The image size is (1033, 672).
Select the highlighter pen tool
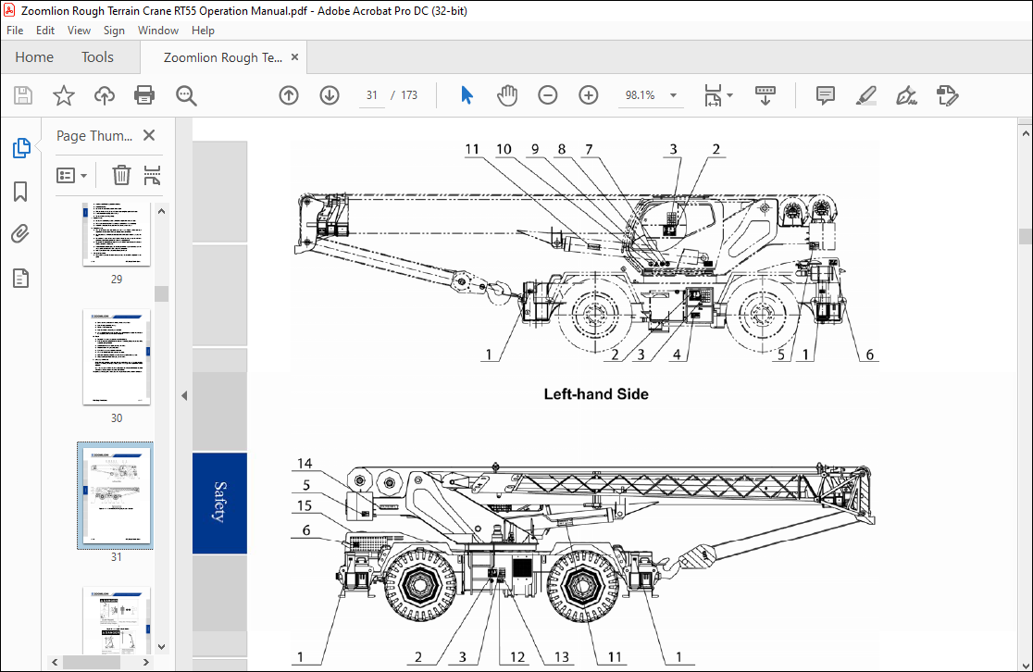(866, 95)
